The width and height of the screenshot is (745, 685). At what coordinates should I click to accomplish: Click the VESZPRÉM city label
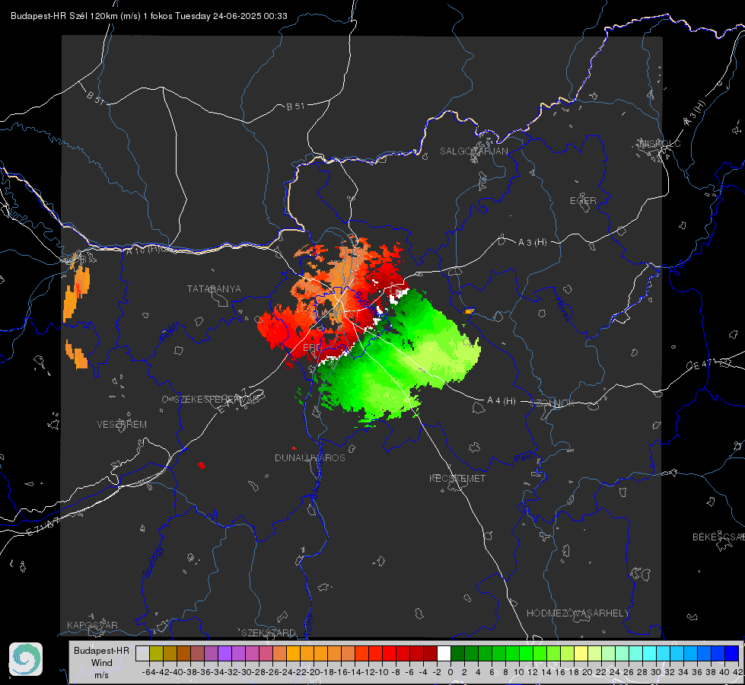tap(122, 424)
